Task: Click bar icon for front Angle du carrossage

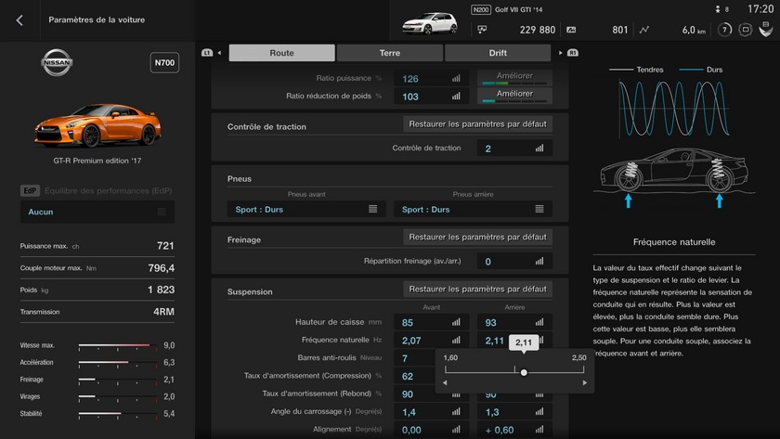Action: (456, 412)
